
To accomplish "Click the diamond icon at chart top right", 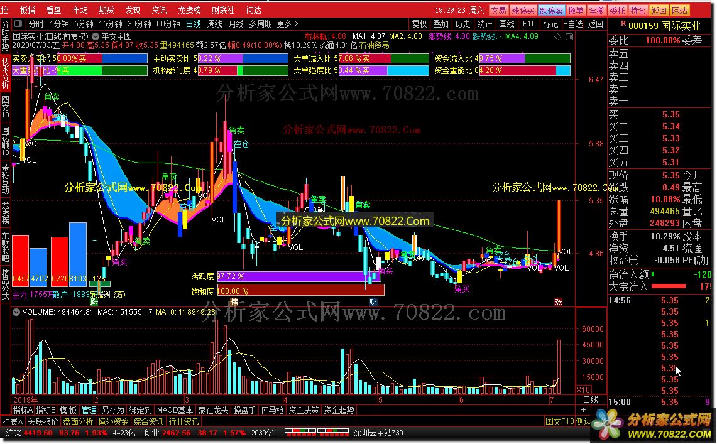I will point(557,36).
